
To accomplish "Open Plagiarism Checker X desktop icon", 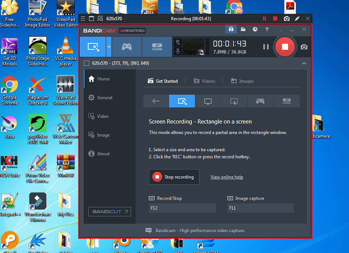I will (x=37, y=91).
